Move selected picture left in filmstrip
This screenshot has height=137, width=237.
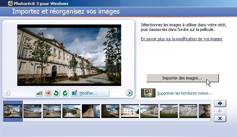(220, 111)
